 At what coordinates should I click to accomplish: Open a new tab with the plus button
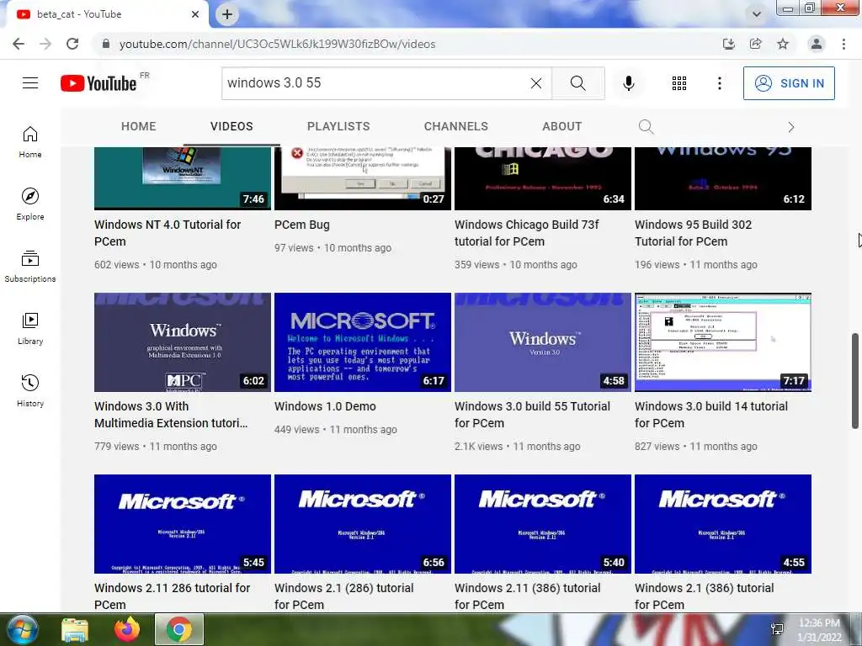(227, 14)
